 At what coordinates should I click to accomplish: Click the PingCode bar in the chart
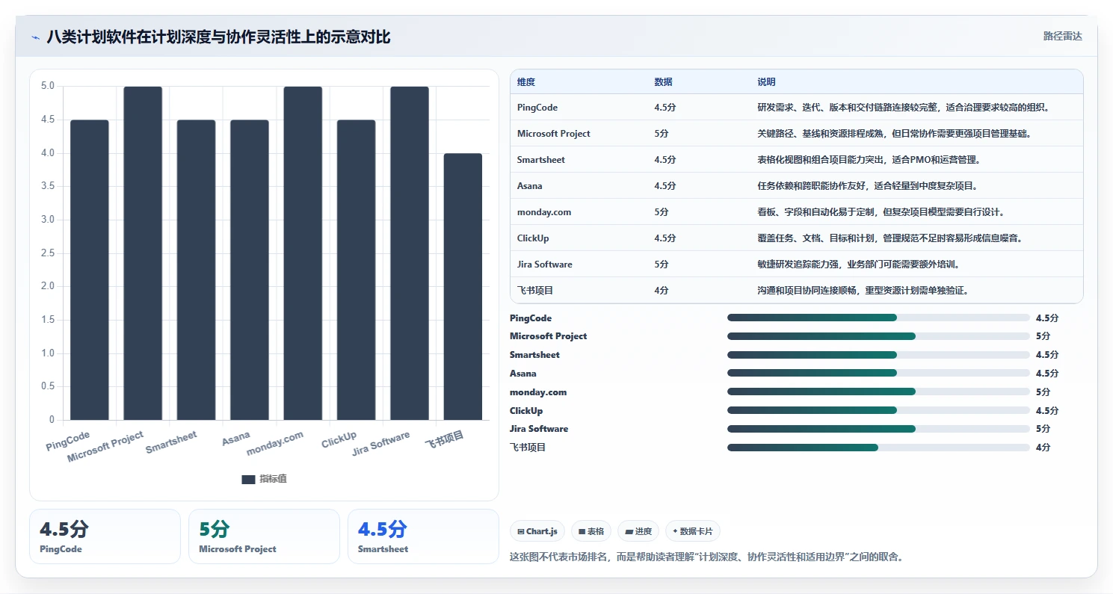pyautogui.click(x=90, y=270)
